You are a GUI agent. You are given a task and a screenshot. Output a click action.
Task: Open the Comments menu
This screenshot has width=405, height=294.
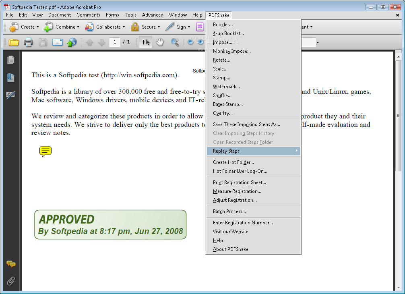point(88,15)
